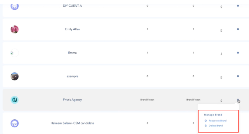Open gear menu for example brand

click(238, 76)
